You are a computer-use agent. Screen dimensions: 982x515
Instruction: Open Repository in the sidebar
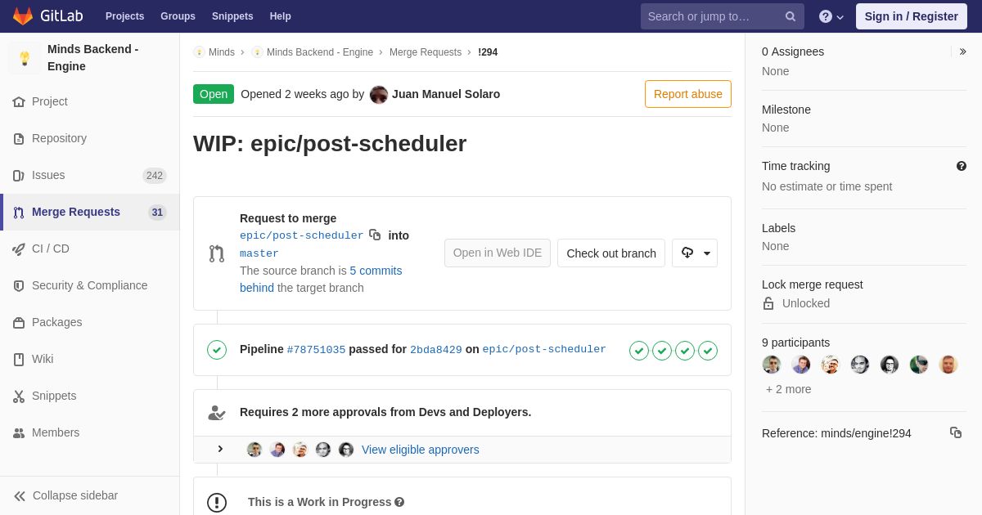click(x=90, y=138)
